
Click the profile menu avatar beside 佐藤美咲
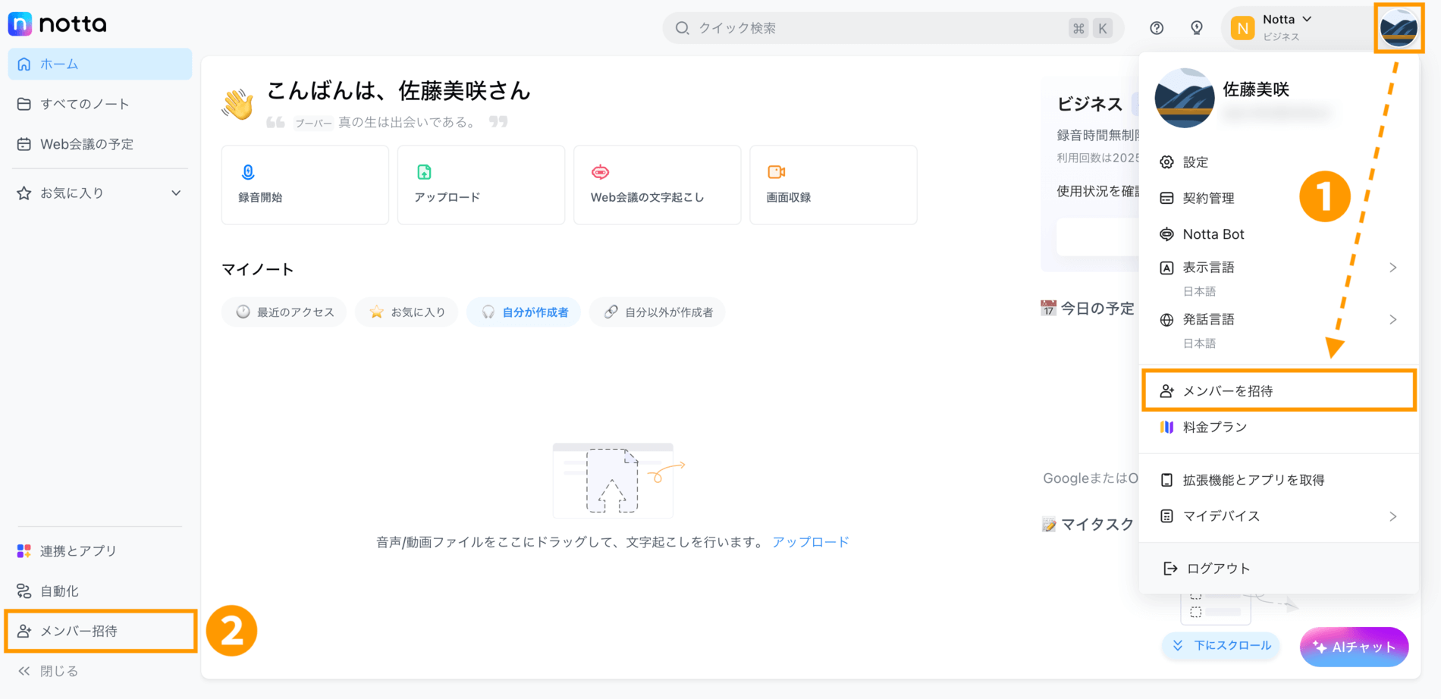click(x=1184, y=98)
